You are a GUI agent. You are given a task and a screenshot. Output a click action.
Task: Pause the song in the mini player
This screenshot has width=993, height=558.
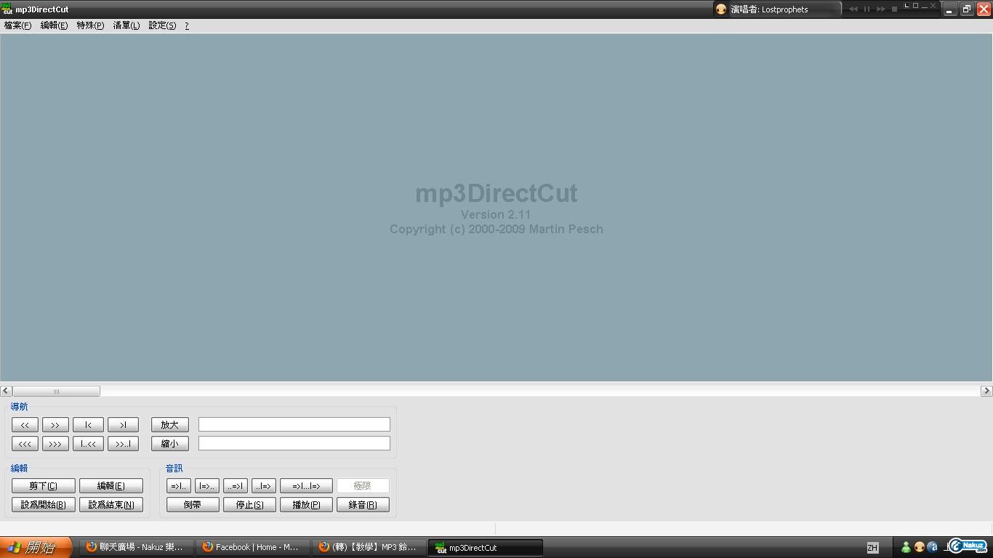click(x=867, y=9)
